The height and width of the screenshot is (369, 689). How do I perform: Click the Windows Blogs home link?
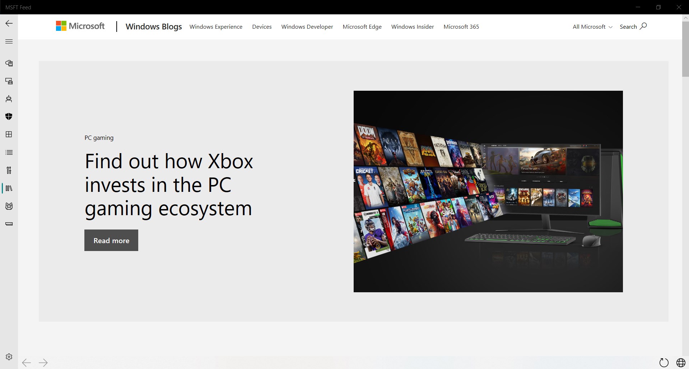pyautogui.click(x=154, y=27)
